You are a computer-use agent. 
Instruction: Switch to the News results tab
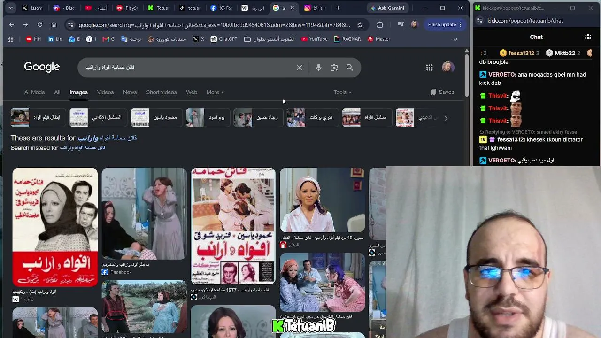[x=130, y=92]
